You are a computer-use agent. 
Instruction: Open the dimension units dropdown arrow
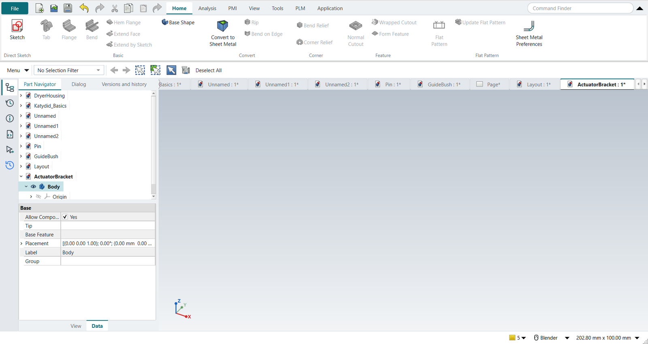tap(637, 338)
